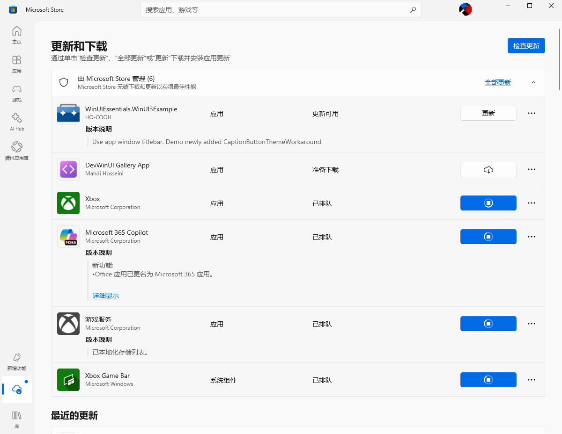Click the 最近的更新 heading

click(74, 415)
